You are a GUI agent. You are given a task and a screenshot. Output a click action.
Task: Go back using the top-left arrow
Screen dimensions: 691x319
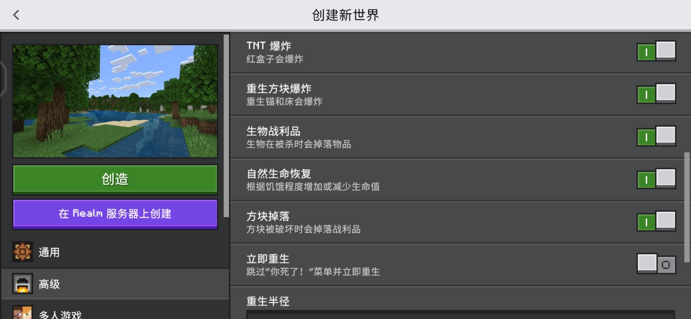point(16,15)
